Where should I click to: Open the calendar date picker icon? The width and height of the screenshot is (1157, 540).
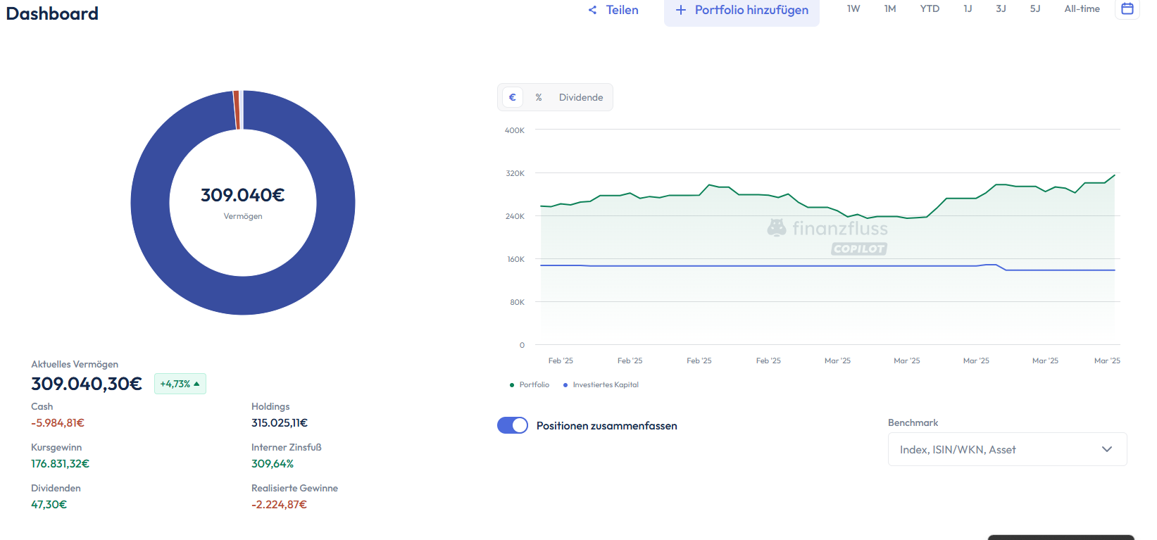[1127, 9]
